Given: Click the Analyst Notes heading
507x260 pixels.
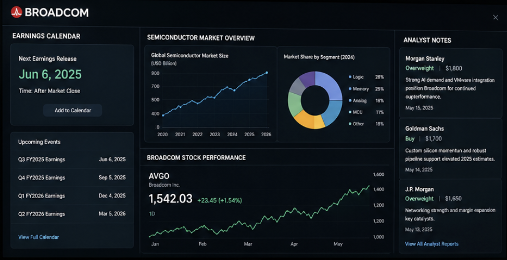Looking at the screenshot, I should 427,40.
